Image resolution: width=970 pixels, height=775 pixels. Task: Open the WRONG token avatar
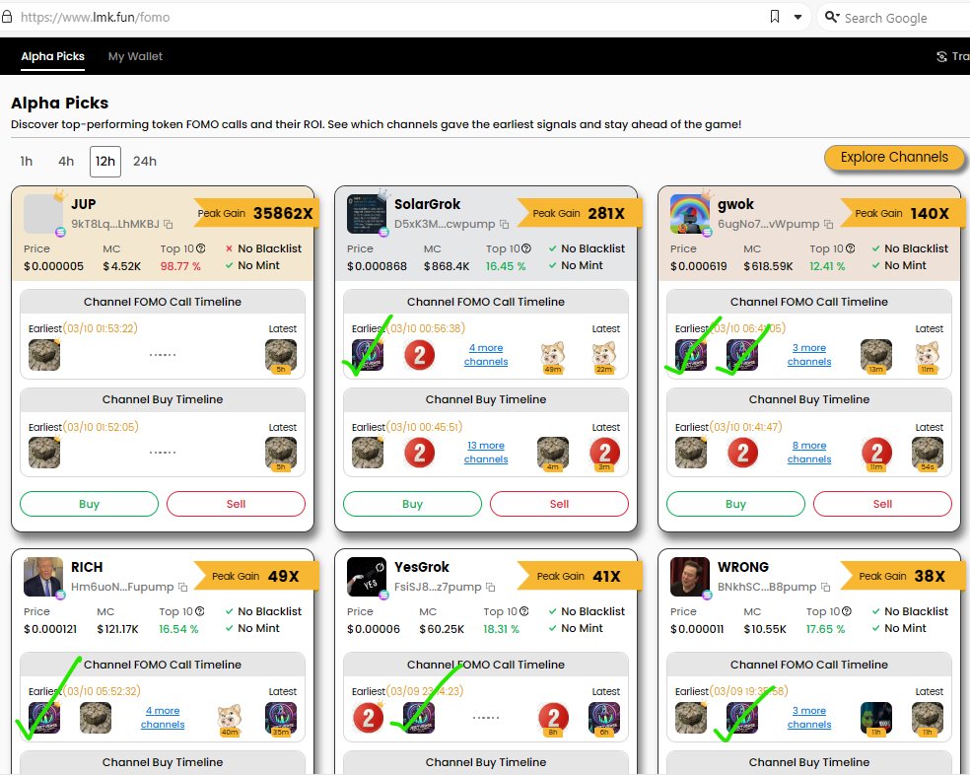[x=690, y=577]
